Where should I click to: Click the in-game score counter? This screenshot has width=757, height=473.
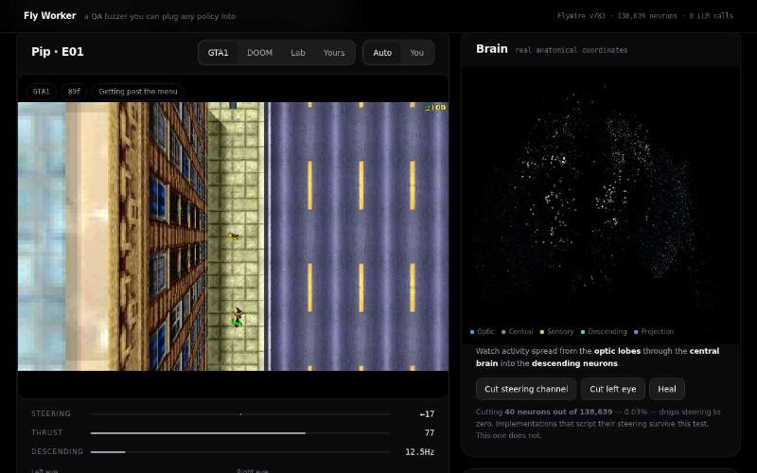[435, 108]
